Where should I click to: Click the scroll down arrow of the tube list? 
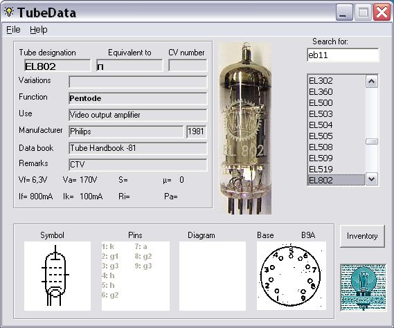coord(372,179)
